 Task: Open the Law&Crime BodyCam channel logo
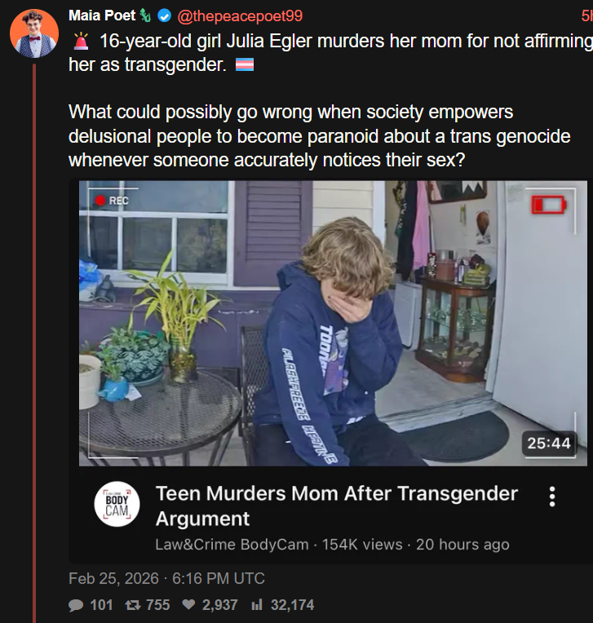point(117,504)
